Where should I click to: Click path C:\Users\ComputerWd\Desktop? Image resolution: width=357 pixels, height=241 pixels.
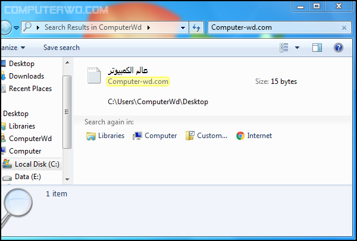[158, 102]
